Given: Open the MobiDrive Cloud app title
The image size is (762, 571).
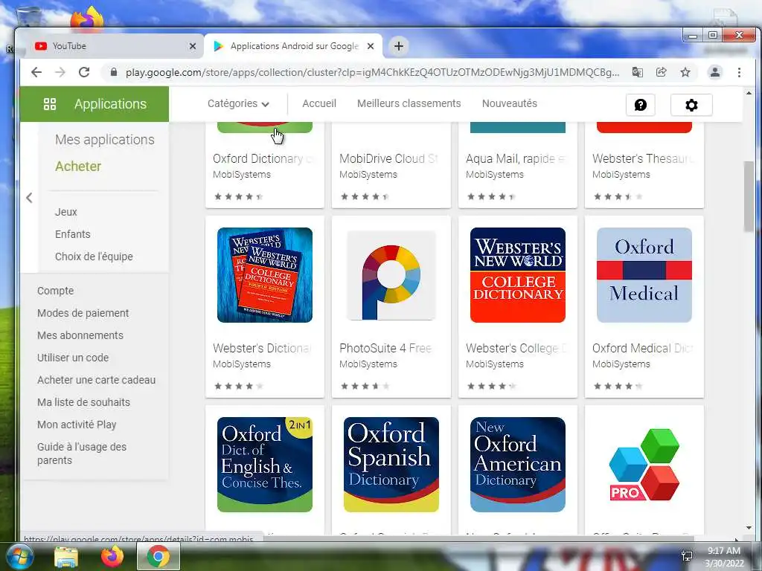Looking at the screenshot, I should coord(388,159).
